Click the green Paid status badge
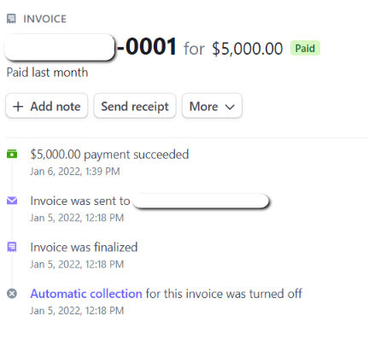368x351 pixels. 305,48
